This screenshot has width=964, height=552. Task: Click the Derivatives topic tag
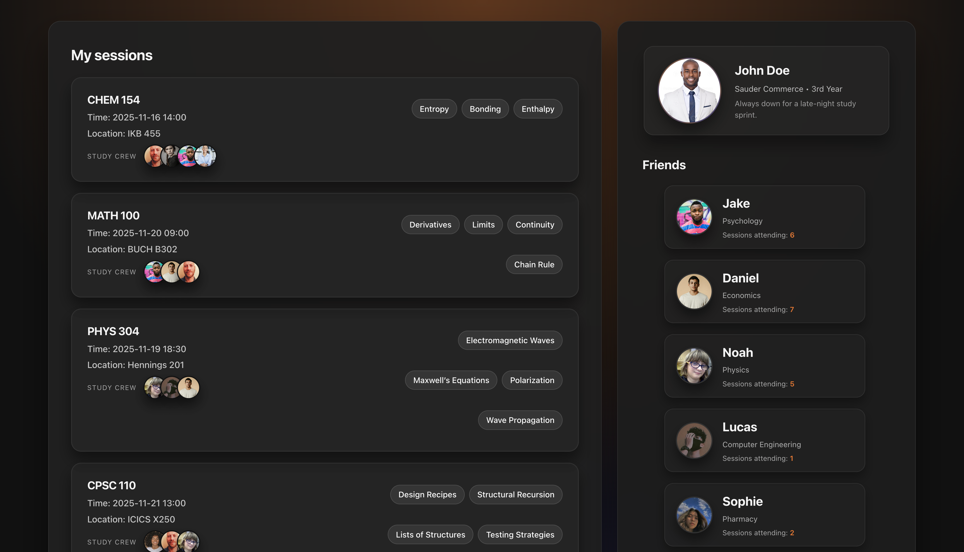[430, 224]
